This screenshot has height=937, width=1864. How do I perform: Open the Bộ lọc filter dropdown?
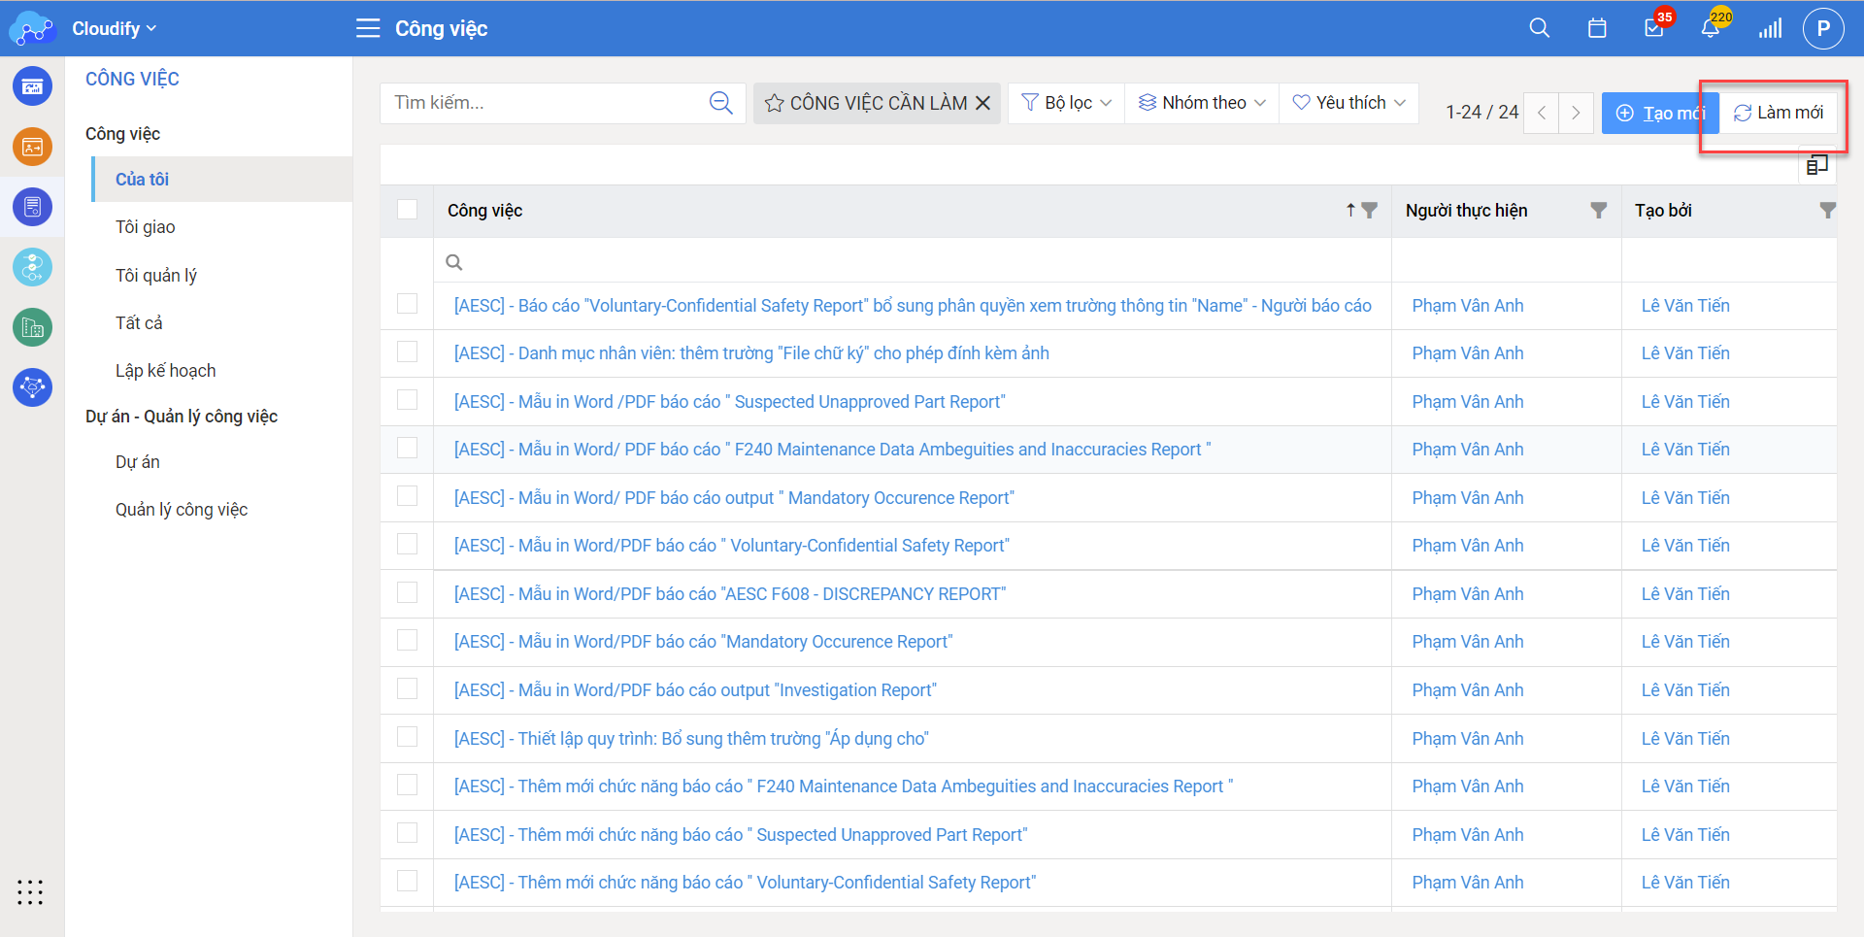point(1066,103)
